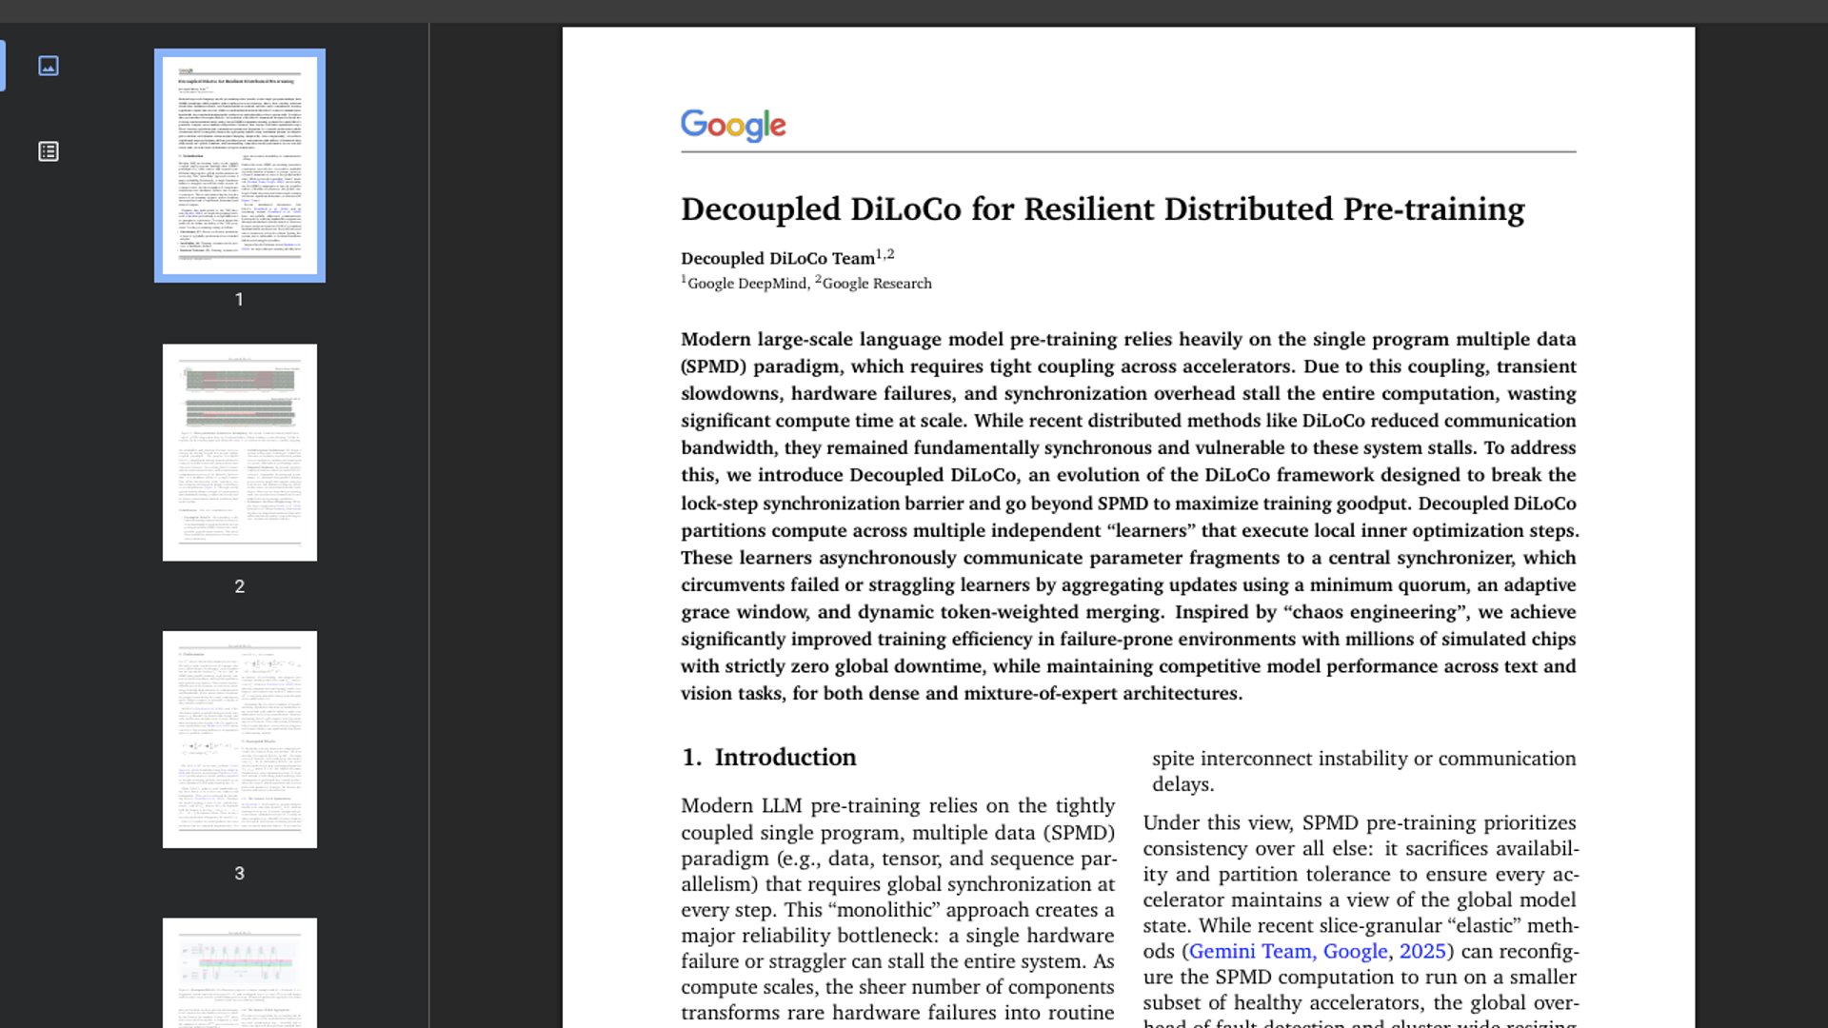Image resolution: width=1828 pixels, height=1028 pixels.
Task: Go to page 3 thumbnail
Action: (x=240, y=740)
